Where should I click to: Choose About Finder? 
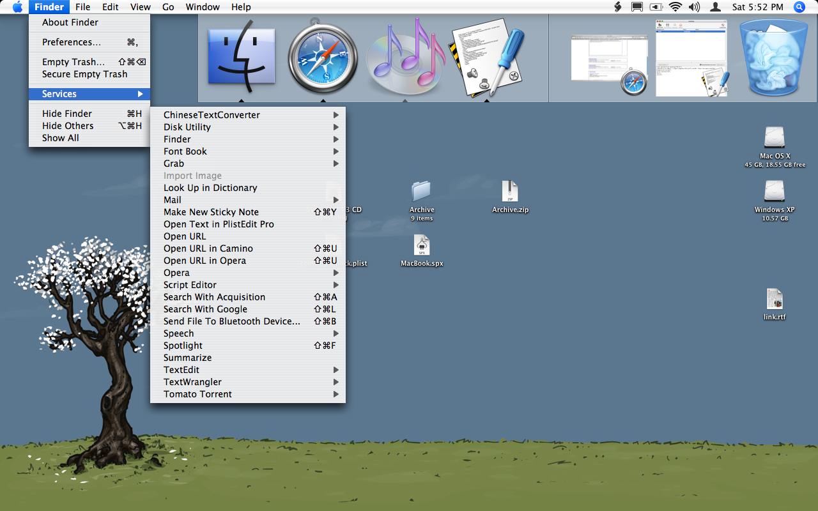pos(89,22)
